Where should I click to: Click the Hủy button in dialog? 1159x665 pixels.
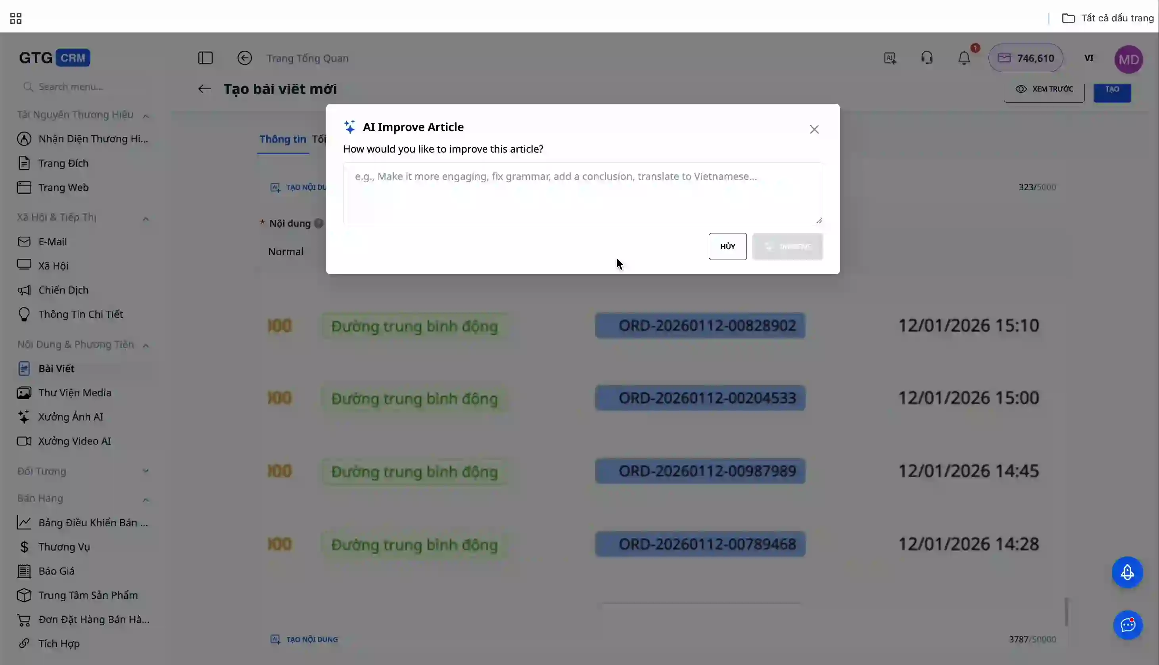coord(727,247)
